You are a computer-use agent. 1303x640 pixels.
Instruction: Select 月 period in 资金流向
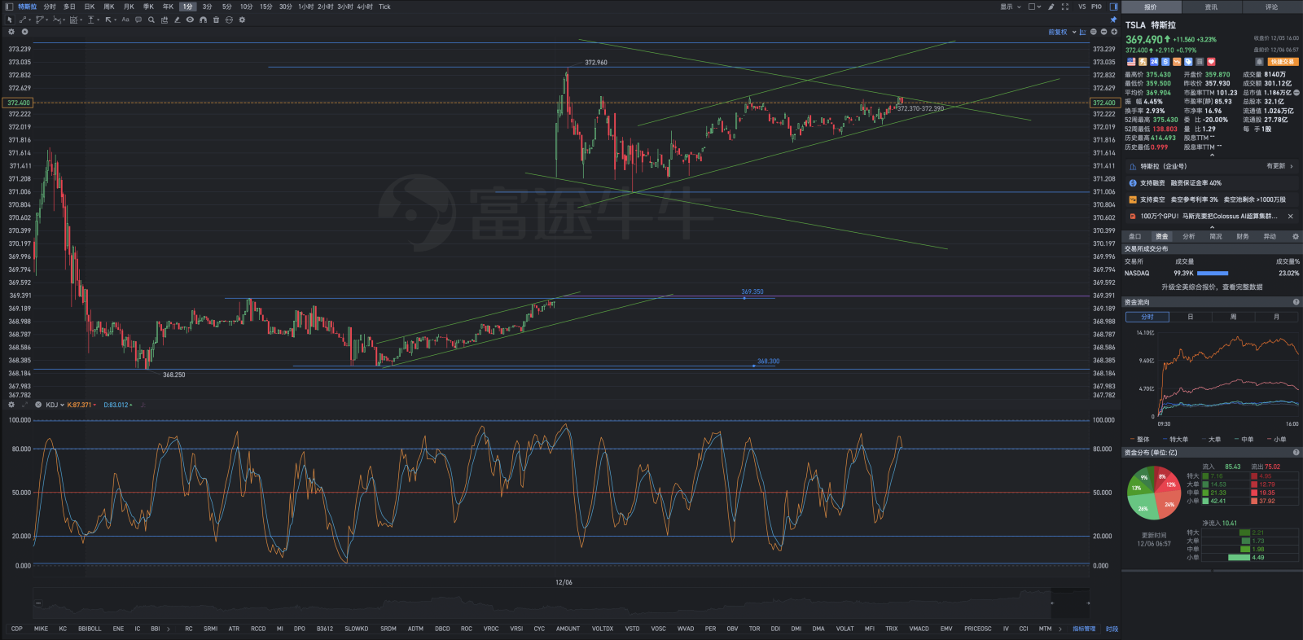pyautogui.click(x=1276, y=317)
